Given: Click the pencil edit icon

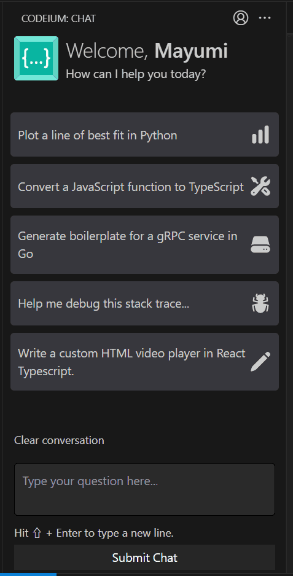Looking at the screenshot, I should pyautogui.click(x=260, y=362).
